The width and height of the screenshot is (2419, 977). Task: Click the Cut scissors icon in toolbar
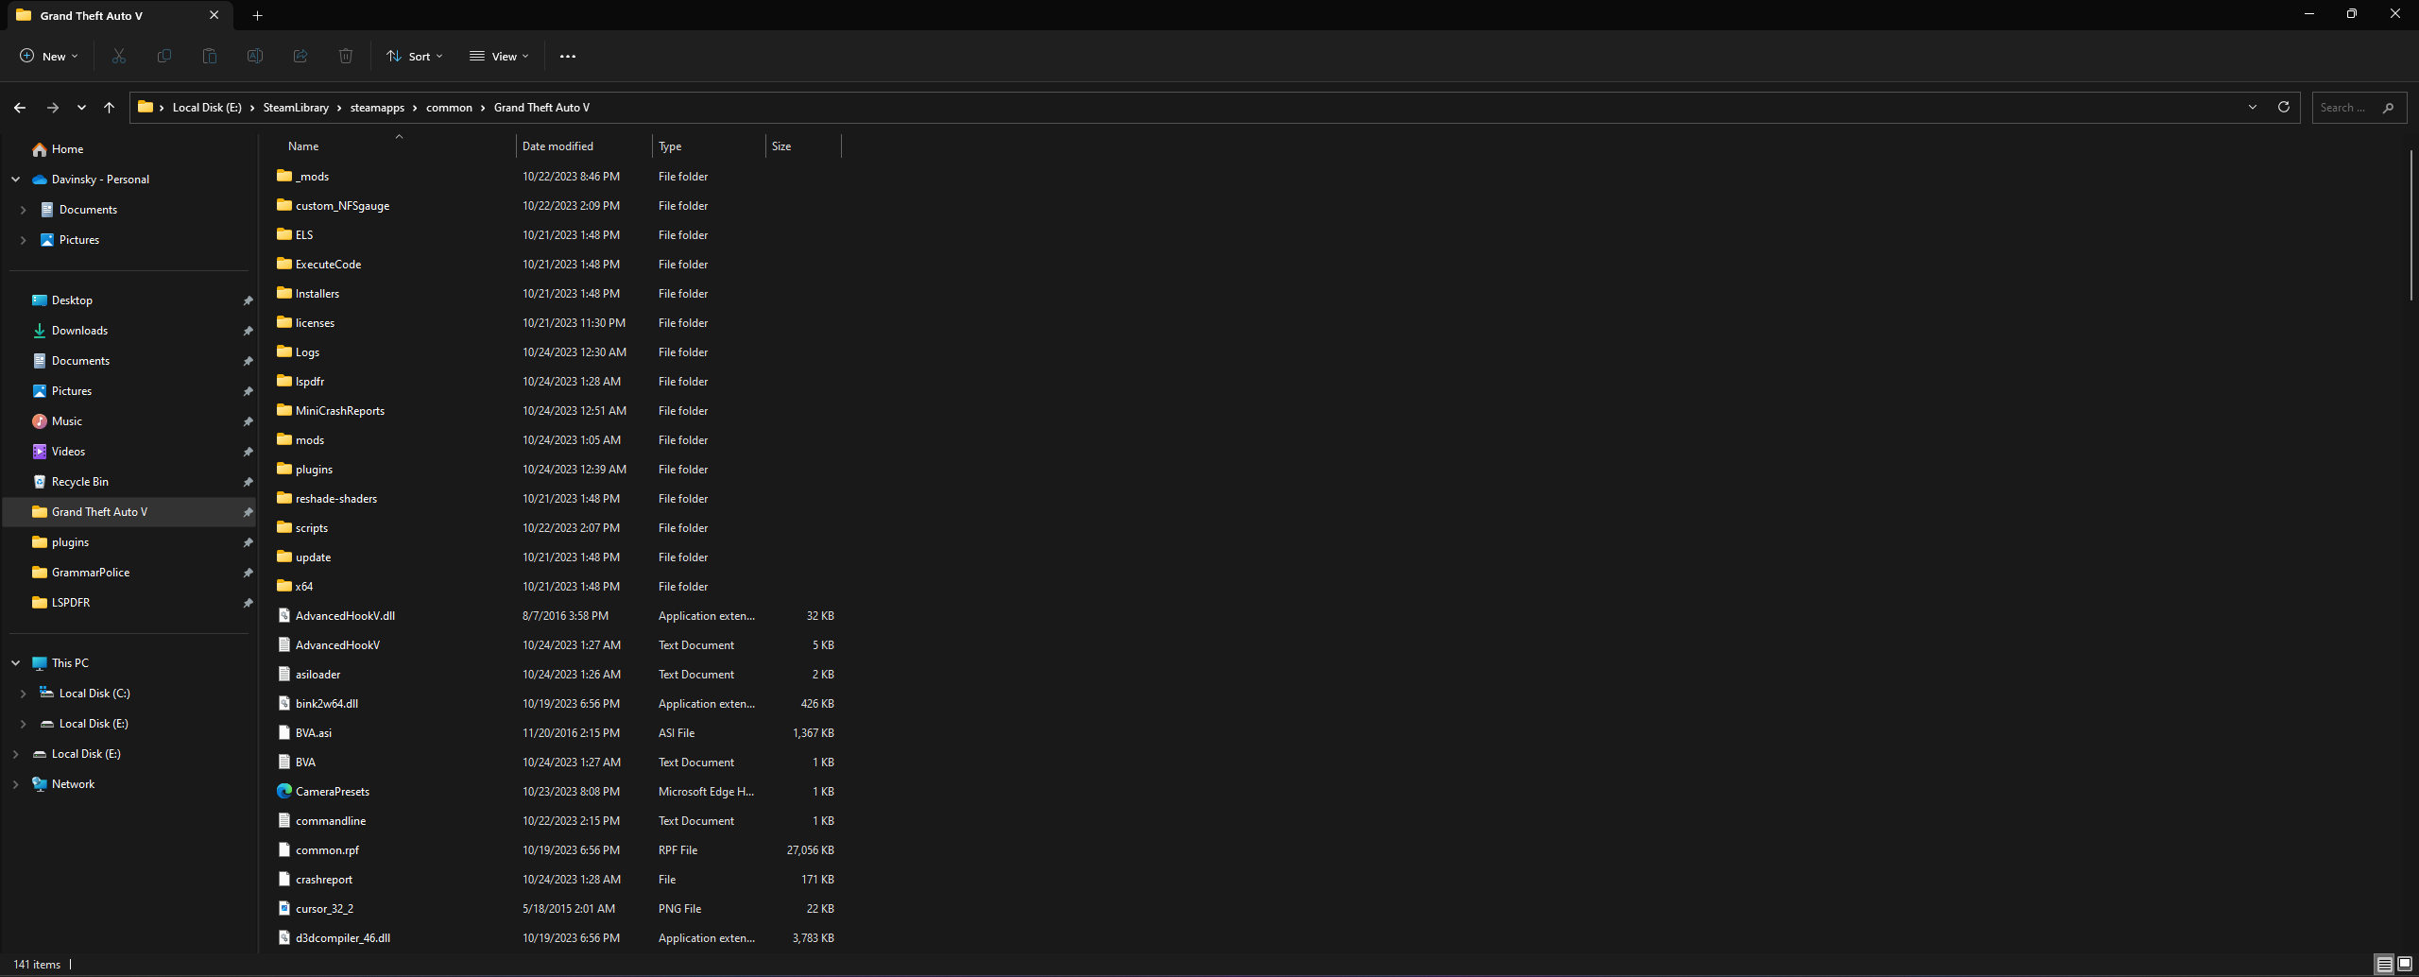coord(119,56)
